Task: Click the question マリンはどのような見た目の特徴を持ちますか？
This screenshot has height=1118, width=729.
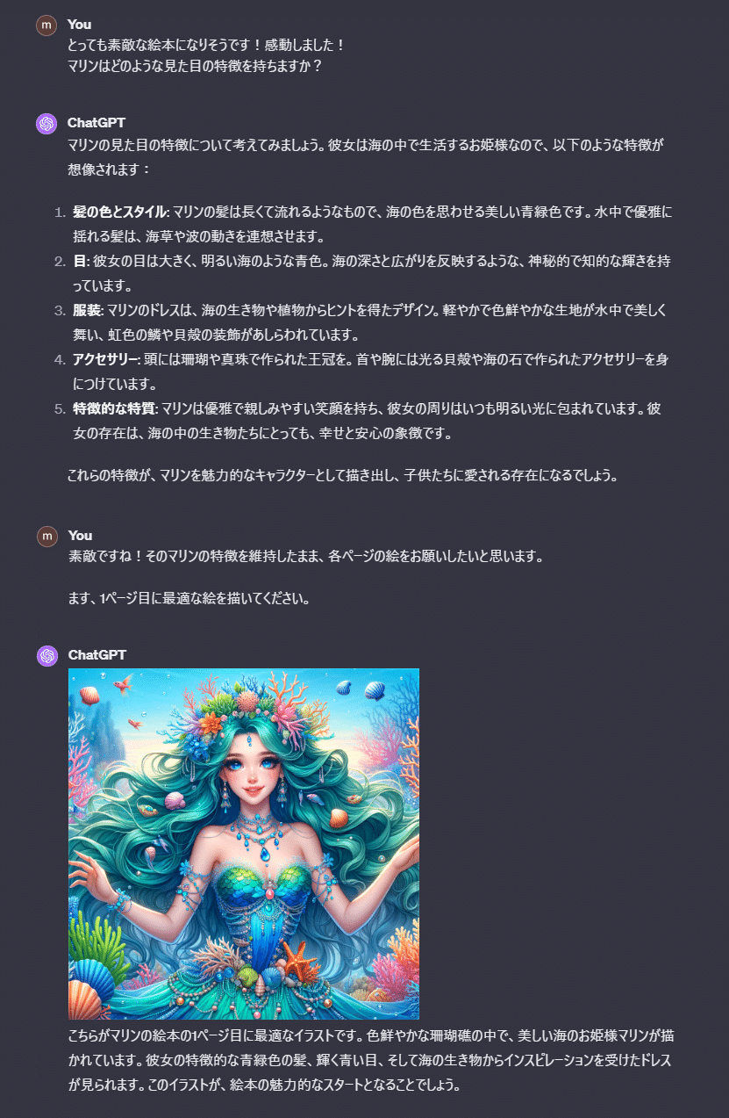Action: pos(195,66)
